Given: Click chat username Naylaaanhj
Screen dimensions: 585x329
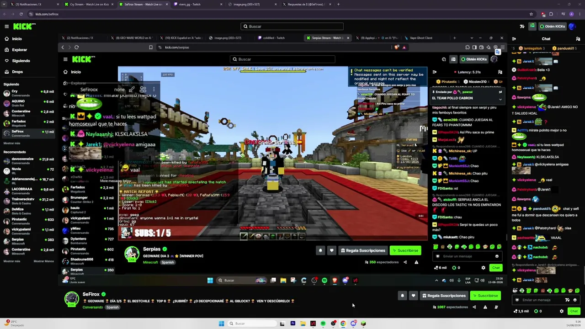Looking at the screenshot, I should pos(526,157).
